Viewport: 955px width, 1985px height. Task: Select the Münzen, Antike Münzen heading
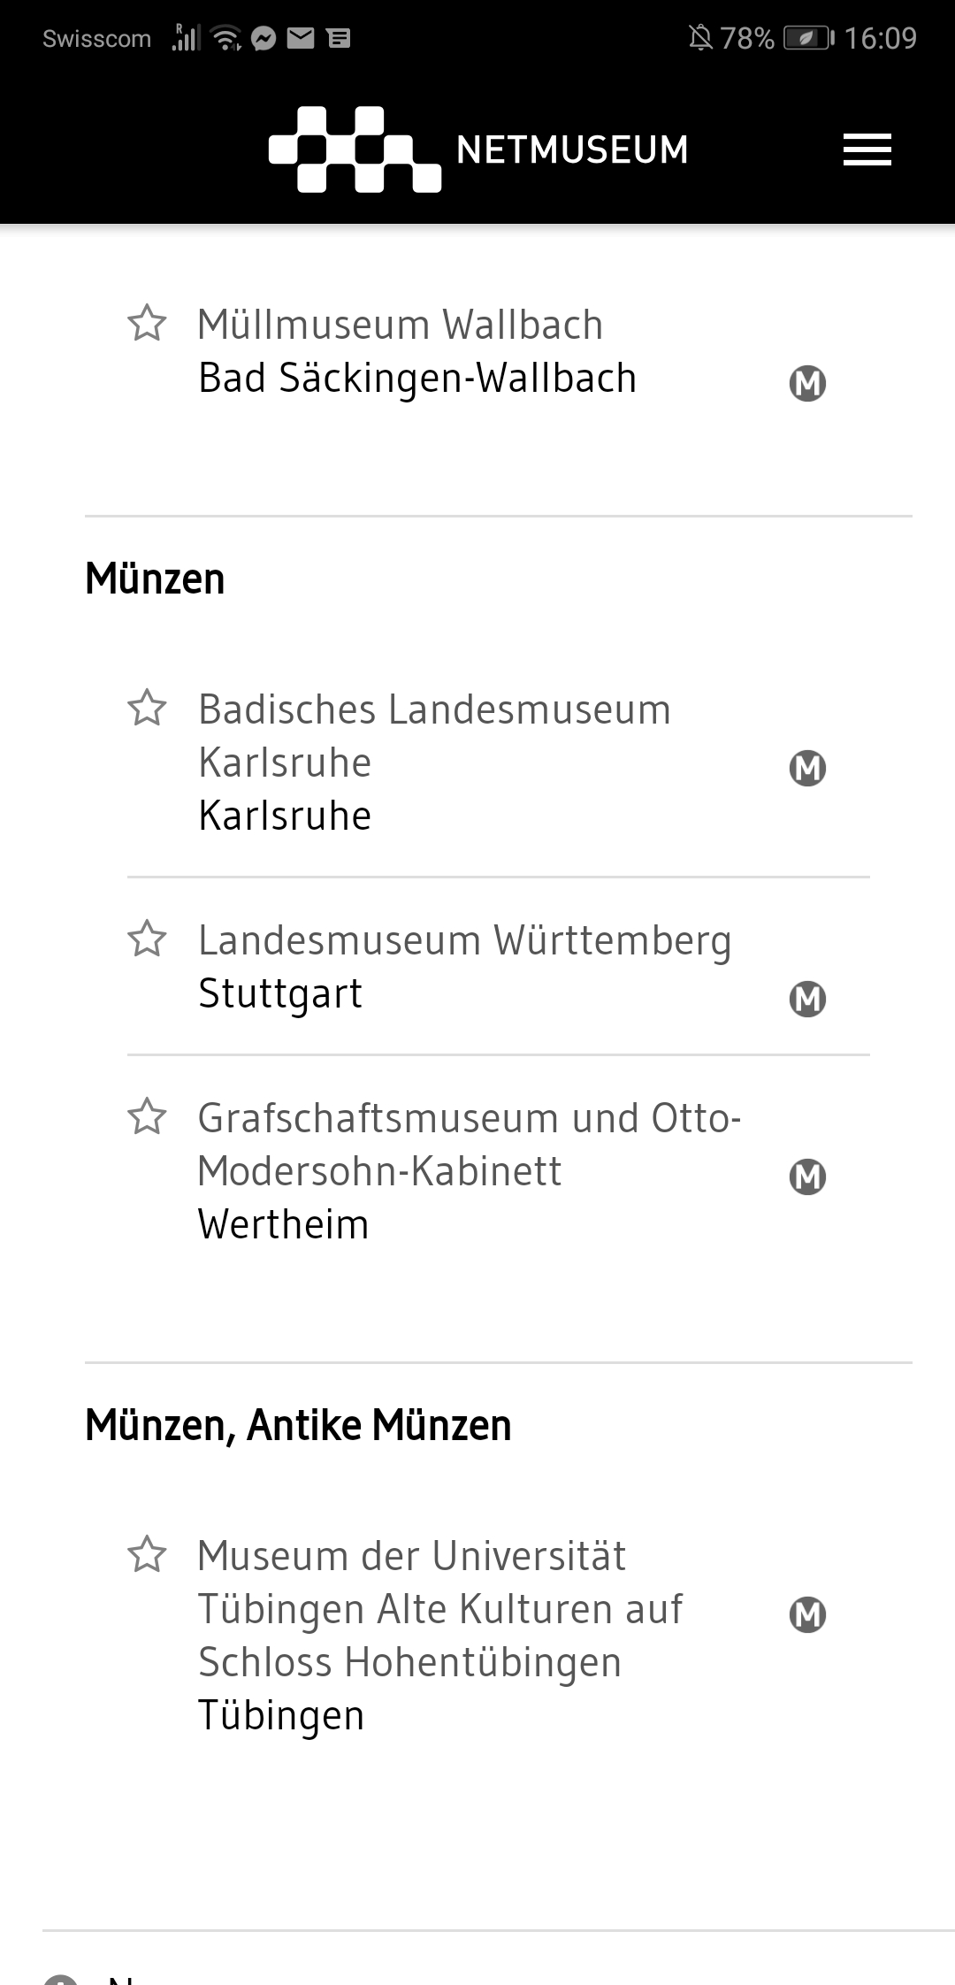pos(298,1425)
